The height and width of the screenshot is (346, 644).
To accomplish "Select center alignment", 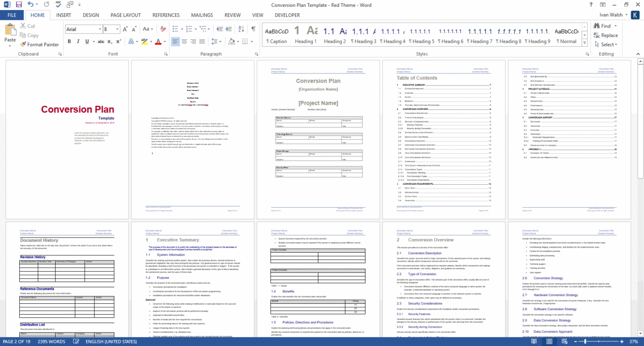I will click(184, 41).
